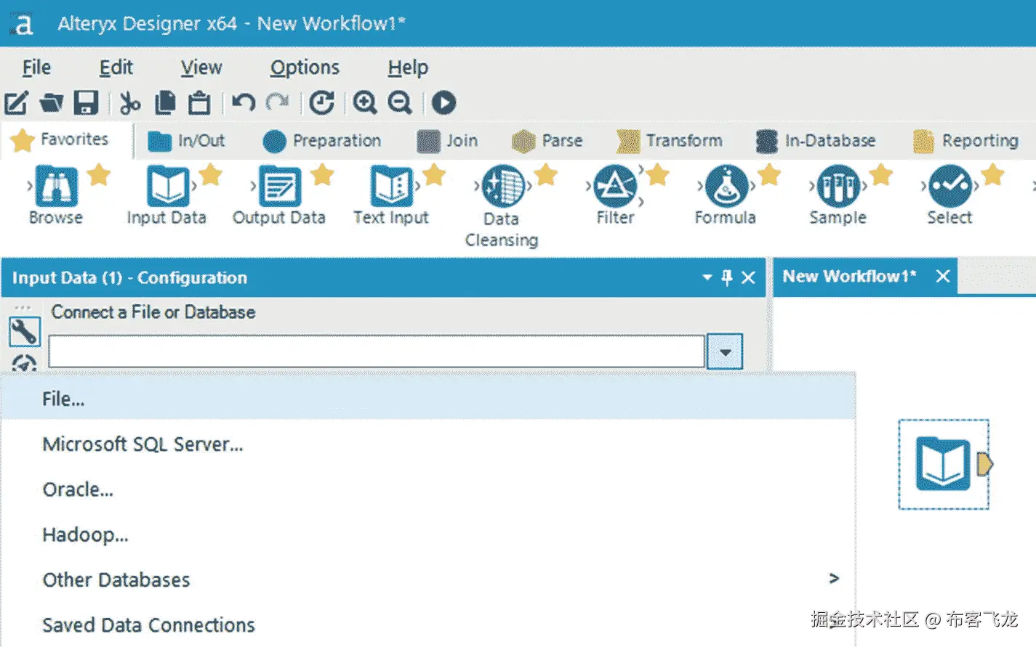Toggle favorite star on Text Input tool
The image size is (1036, 647).
tap(434, 175)
